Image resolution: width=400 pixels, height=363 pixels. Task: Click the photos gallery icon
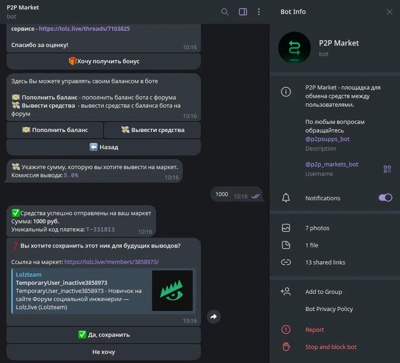(x=286, y=228)
